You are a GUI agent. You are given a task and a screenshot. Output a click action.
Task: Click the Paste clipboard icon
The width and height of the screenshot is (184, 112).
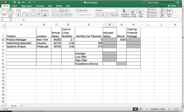coord(3,11)
